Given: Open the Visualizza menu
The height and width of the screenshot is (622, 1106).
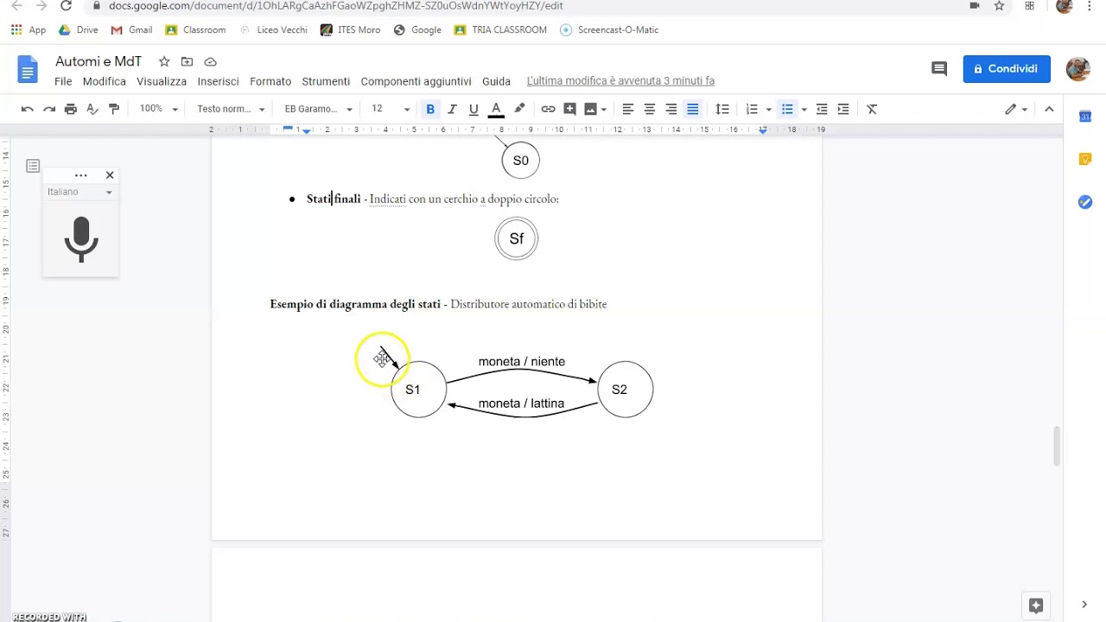Looking at the screenshot, I should [162, 81].
